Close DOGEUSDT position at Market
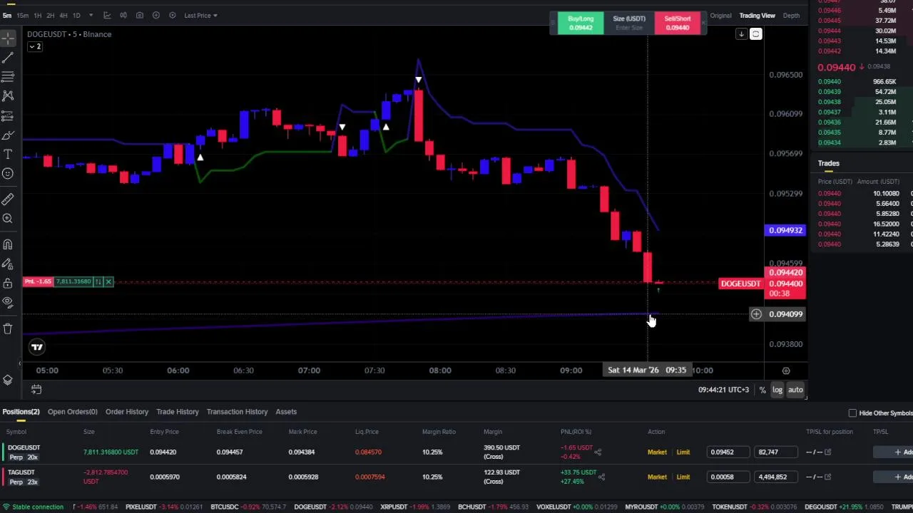This screenshot has height=513, width=913. 657,452
